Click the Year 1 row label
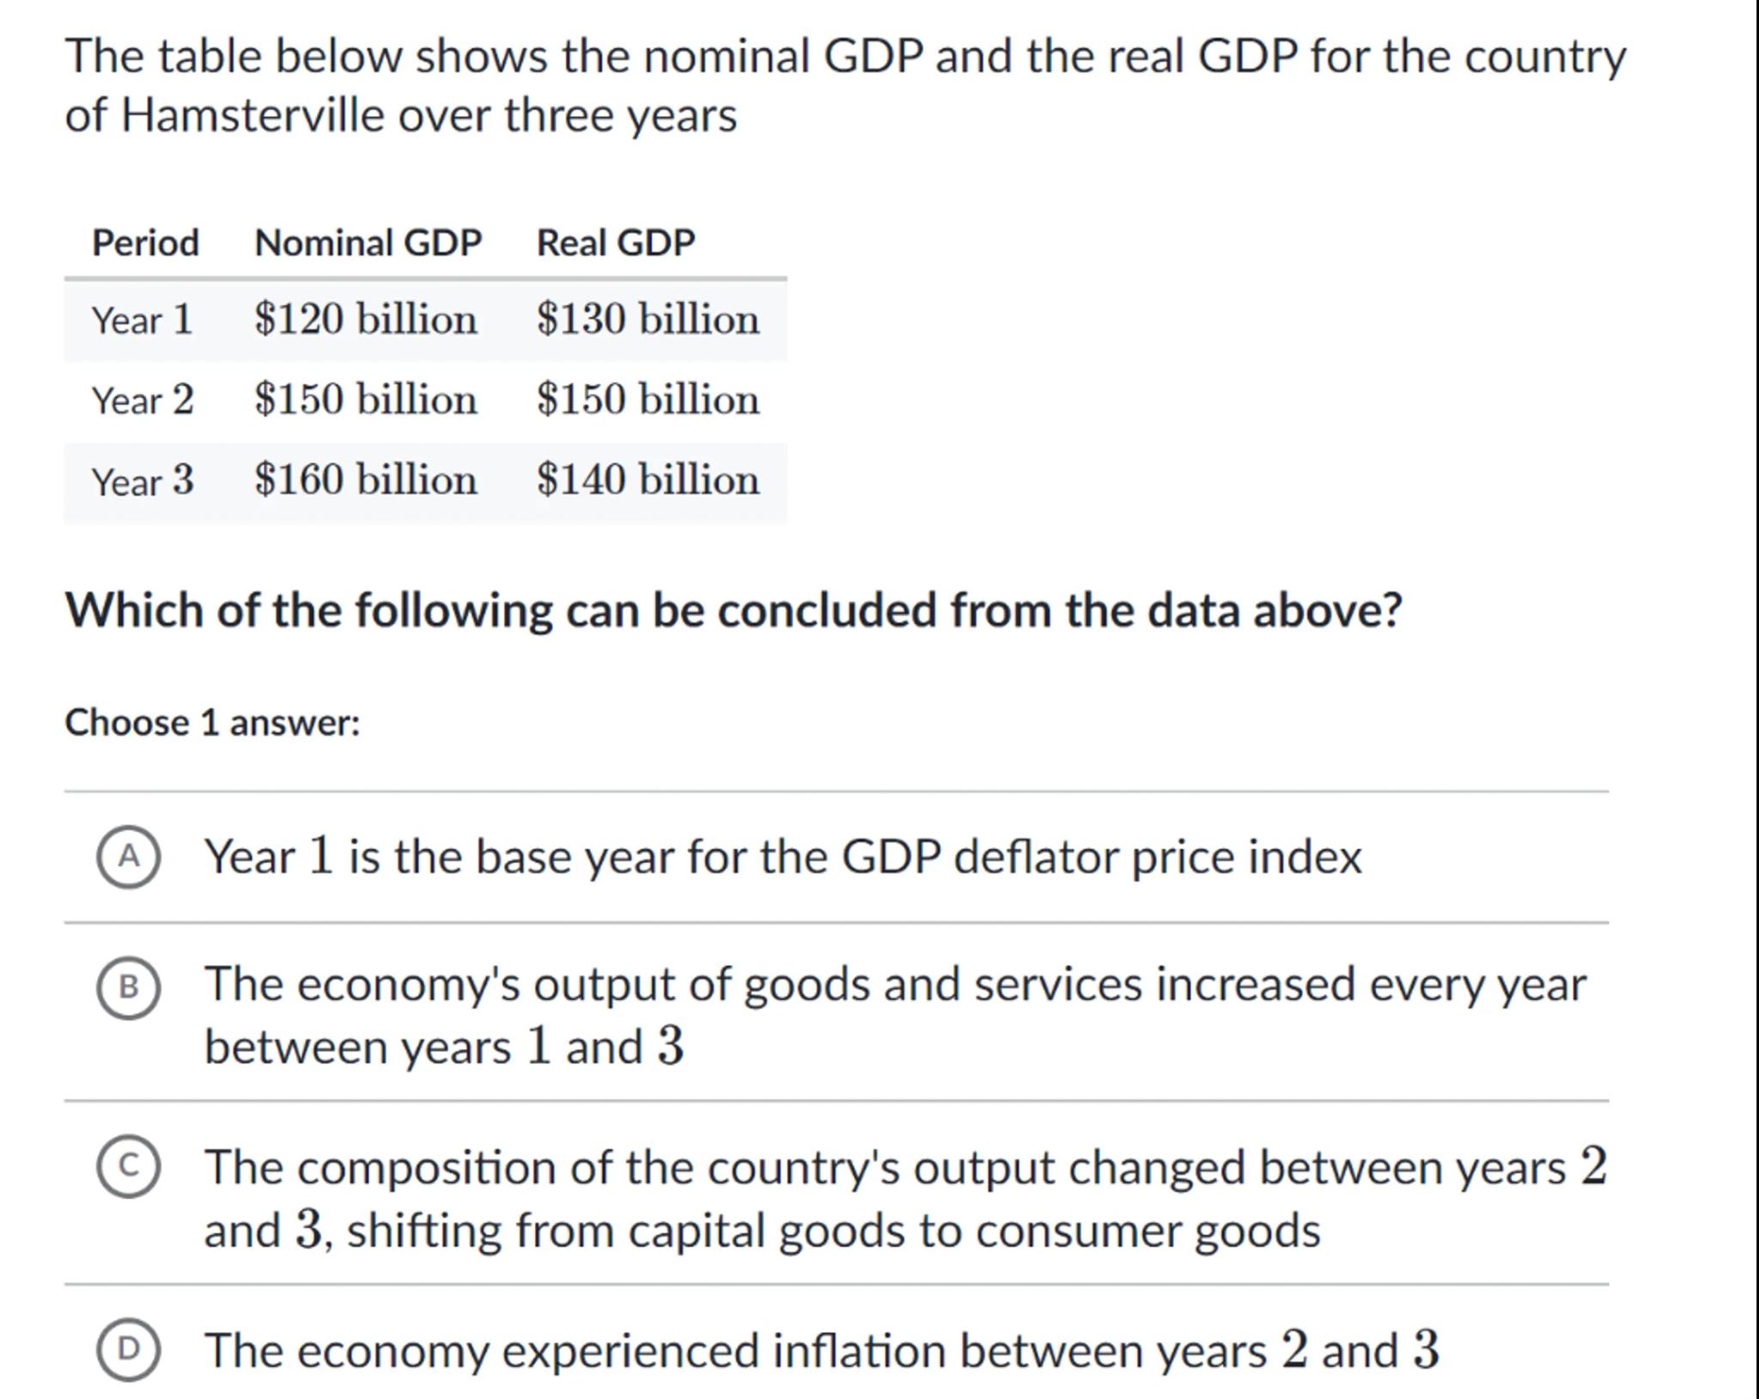 click(143, 320)
